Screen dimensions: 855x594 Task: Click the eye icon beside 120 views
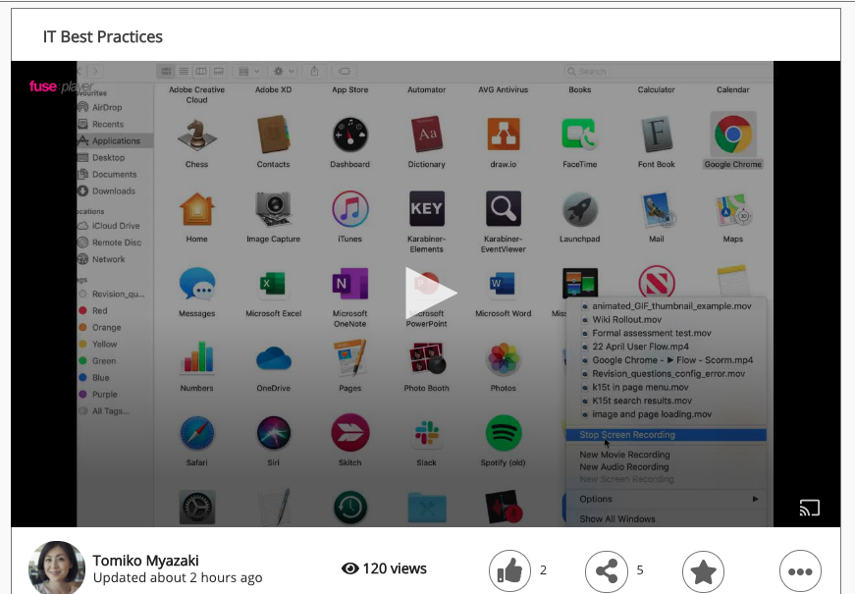349,568
